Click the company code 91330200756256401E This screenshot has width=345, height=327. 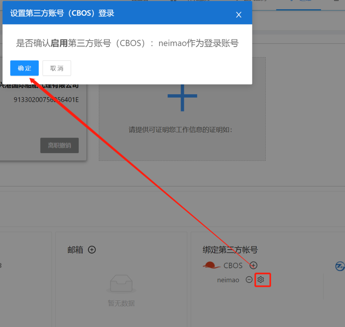46,100
